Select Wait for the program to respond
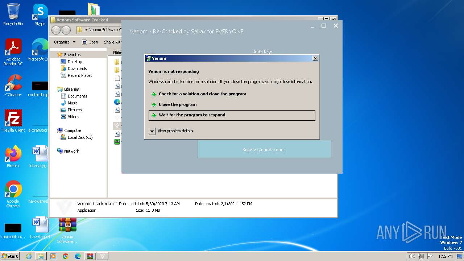The width and height of the screenshot is (464, 261). click(232, 115)
